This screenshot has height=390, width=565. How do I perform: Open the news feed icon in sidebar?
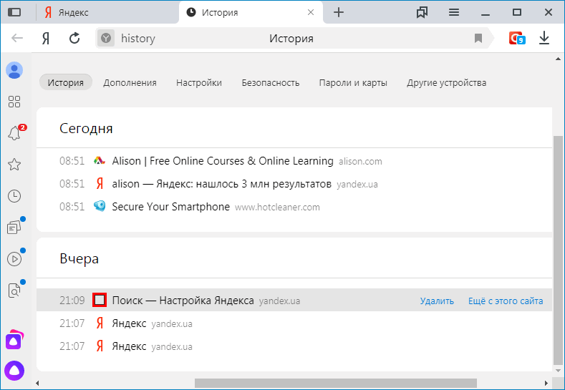[x=14, y=228]
